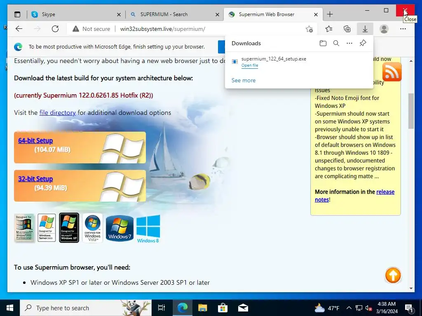Viewport: 422px width, 316px height.
Task: Click See more in Downloads panel
Action: click(244, 80)
